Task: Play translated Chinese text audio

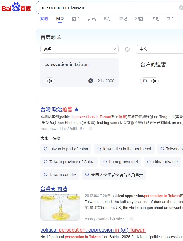Action: coord(154,81)
